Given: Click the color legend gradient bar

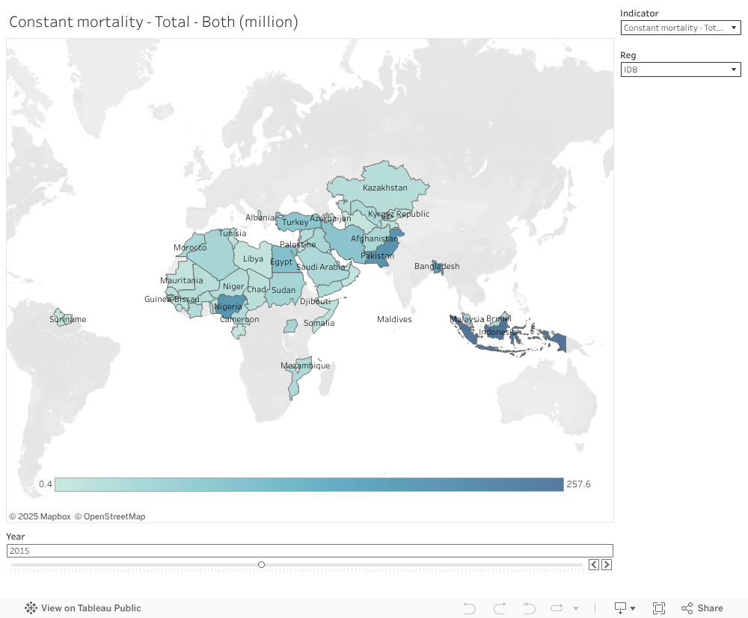Looking at the screenshot, I should tap(308, 484).
